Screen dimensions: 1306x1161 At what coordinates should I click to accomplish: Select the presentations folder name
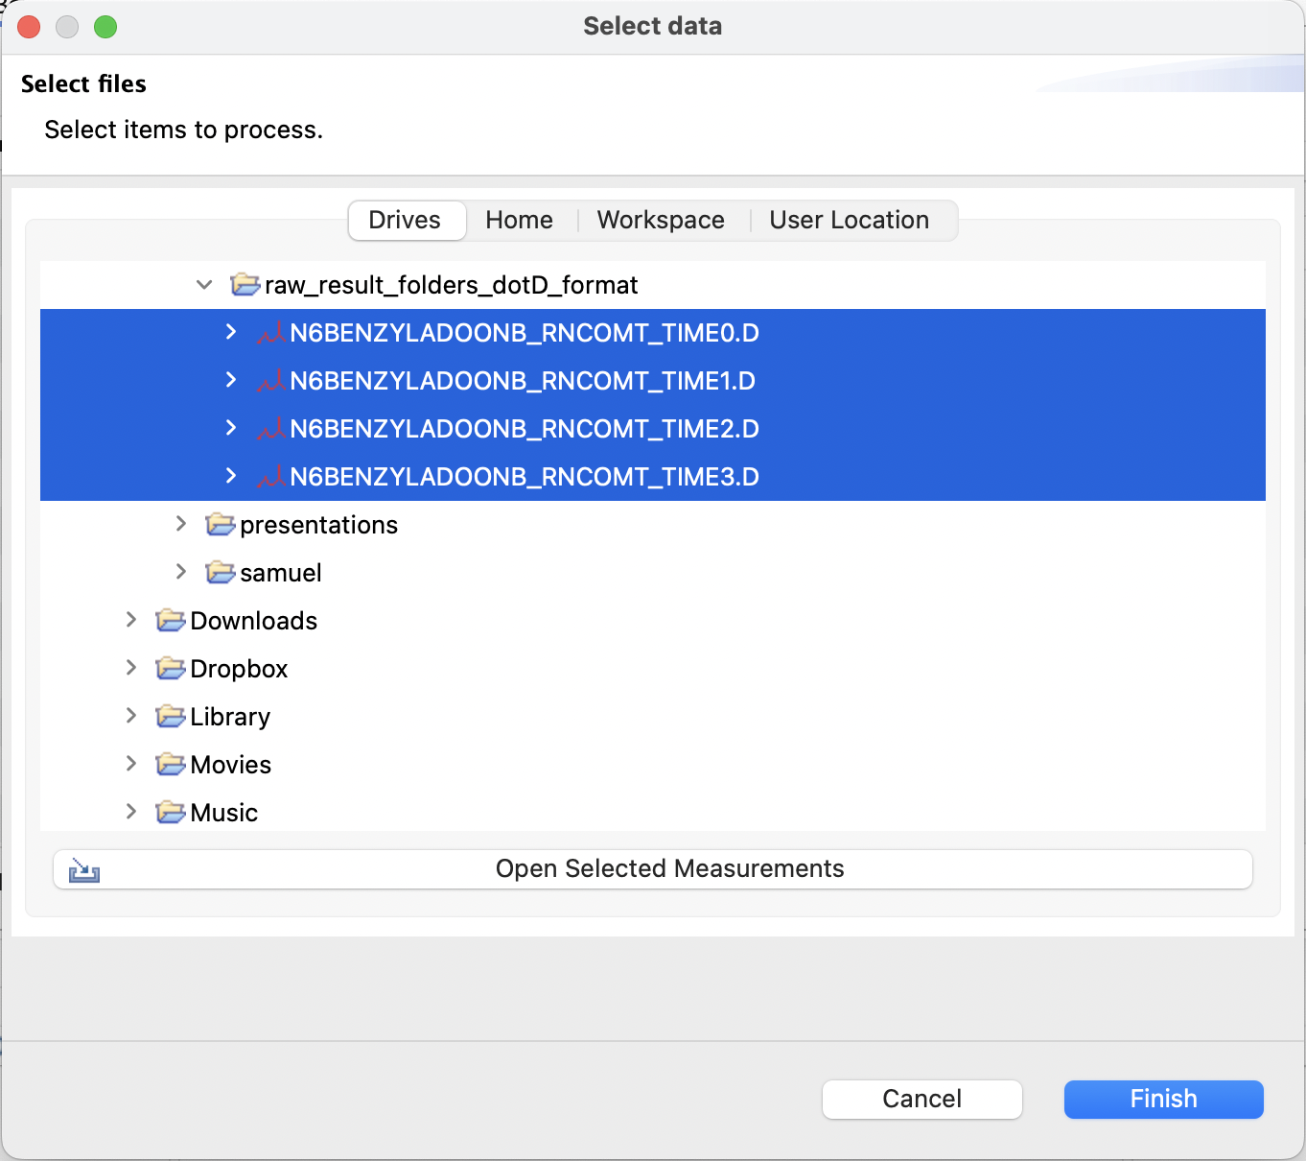pos(319,525)
